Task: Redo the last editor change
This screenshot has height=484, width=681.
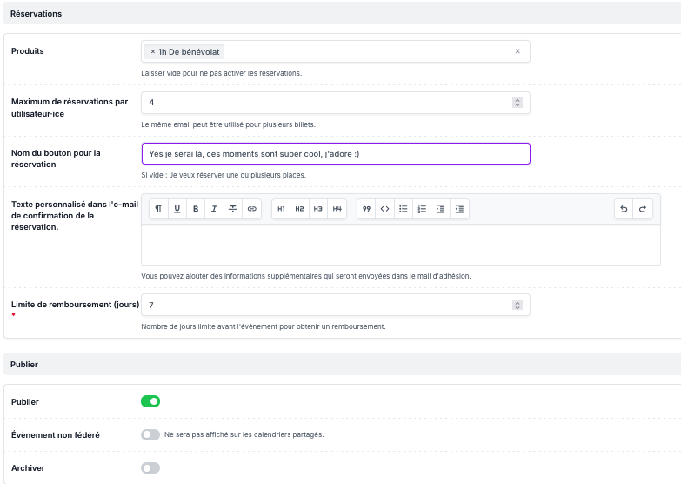Action: click(x=643, y=209)
